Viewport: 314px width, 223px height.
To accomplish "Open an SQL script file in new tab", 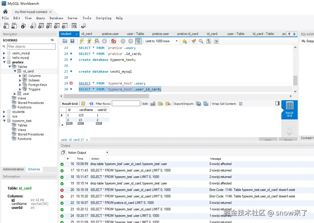I will pyautogui.click(x=14, y=25).
